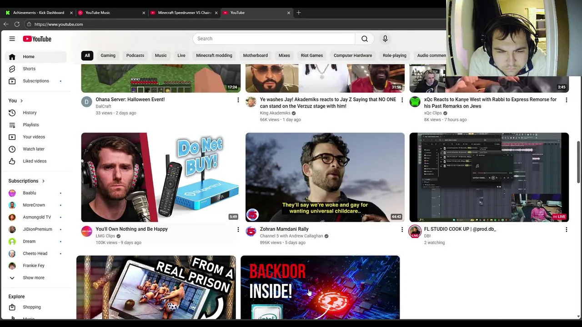Open xQc Reacts to Kanye West title

(x=490, y=103)
